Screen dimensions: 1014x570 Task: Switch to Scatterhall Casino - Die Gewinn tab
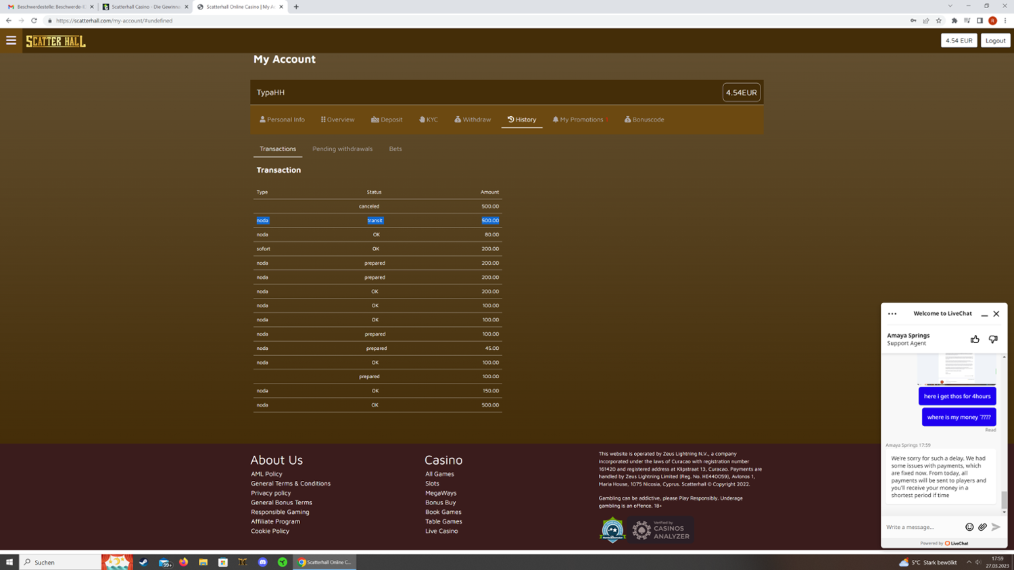145,7
